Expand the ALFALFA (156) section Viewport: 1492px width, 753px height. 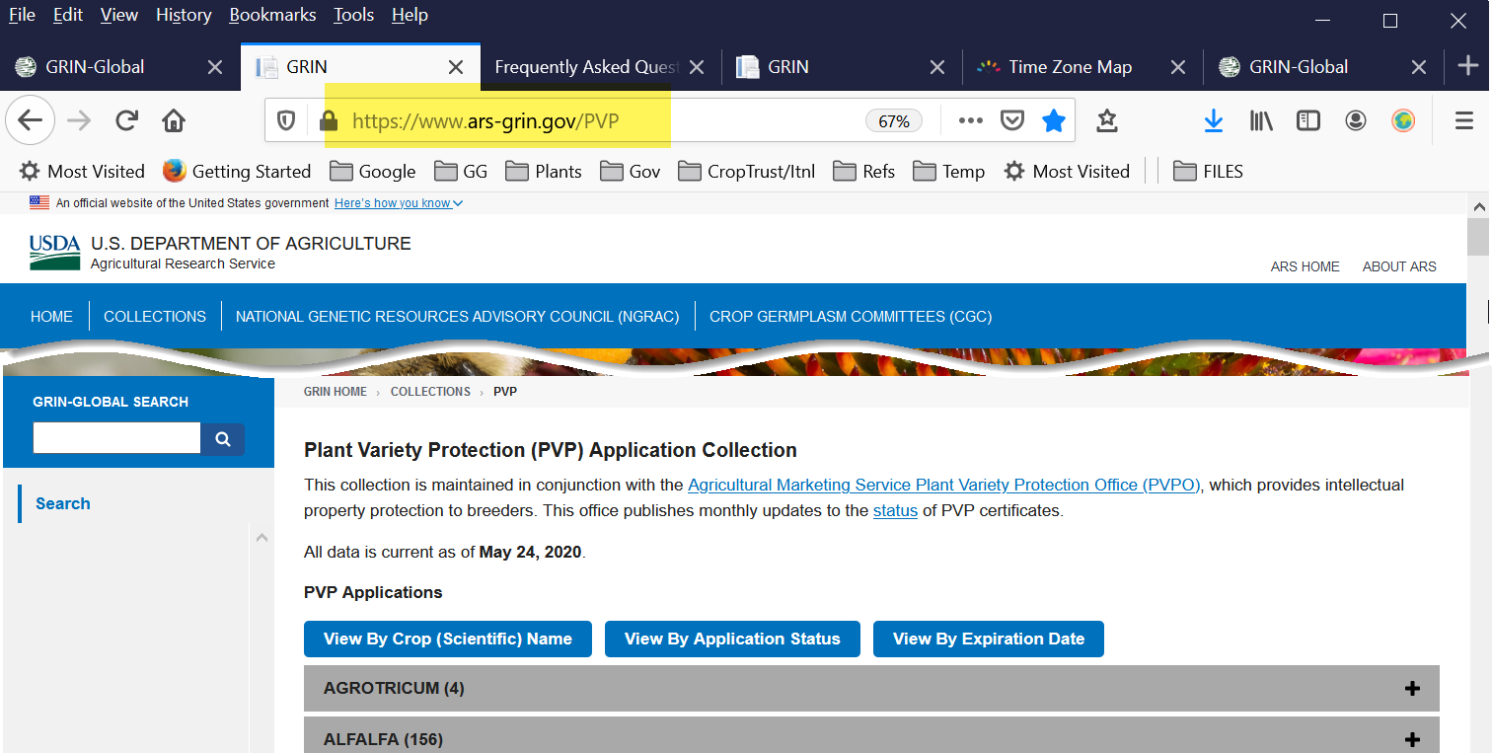point(871,735)
